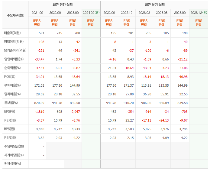Click the ROE value '-46.98'
This screenshot has height=170, width=210.
tap(183, 77)
